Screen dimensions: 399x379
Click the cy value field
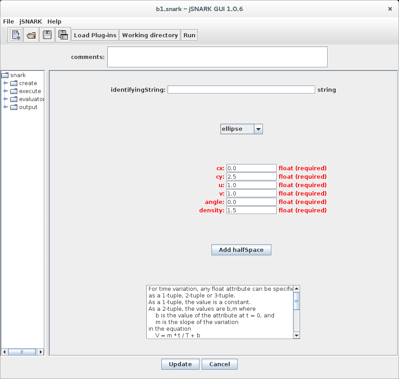pyautogui.click(x=251, y=176)
